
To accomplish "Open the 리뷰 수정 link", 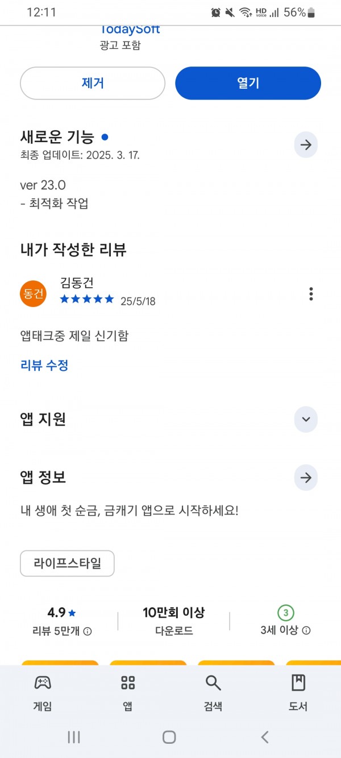I will pos(44,365).
